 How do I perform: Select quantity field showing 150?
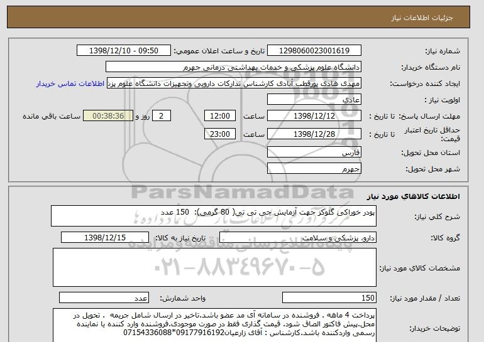(x=329, y=298)
